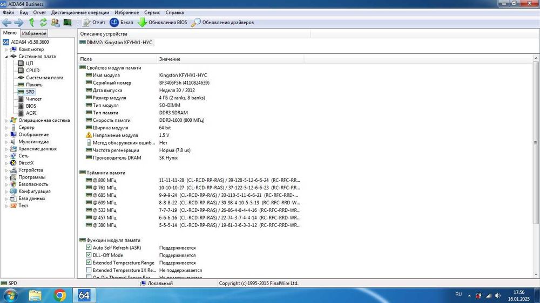Click the Значение column header
540x303 pixels.
point(230,59)
